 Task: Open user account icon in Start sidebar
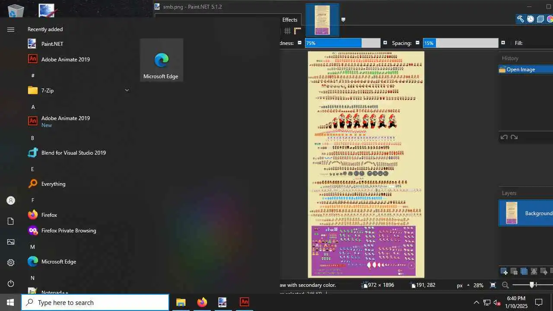(11, 200)
